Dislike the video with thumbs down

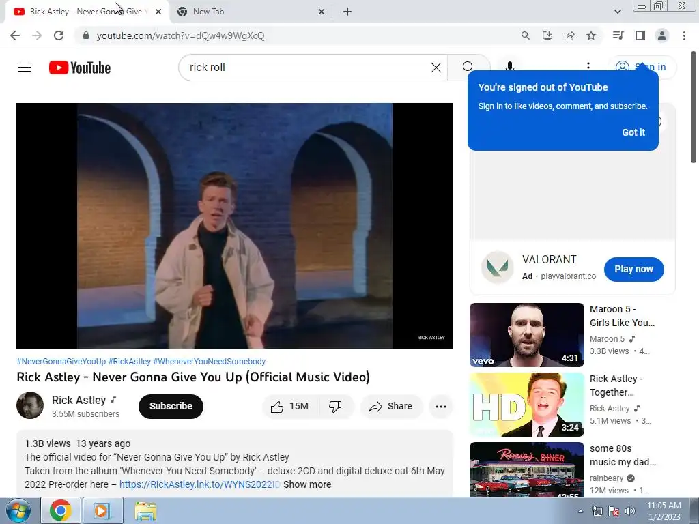pyautogui.click(x=335, y=407)
